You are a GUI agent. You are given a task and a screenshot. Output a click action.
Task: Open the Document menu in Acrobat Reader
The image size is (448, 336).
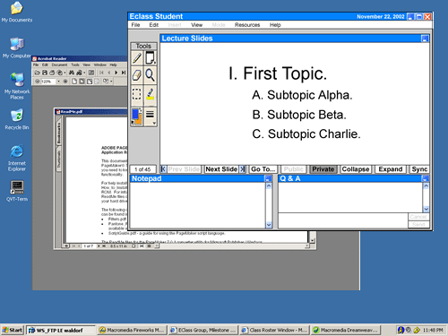[59, 65]
